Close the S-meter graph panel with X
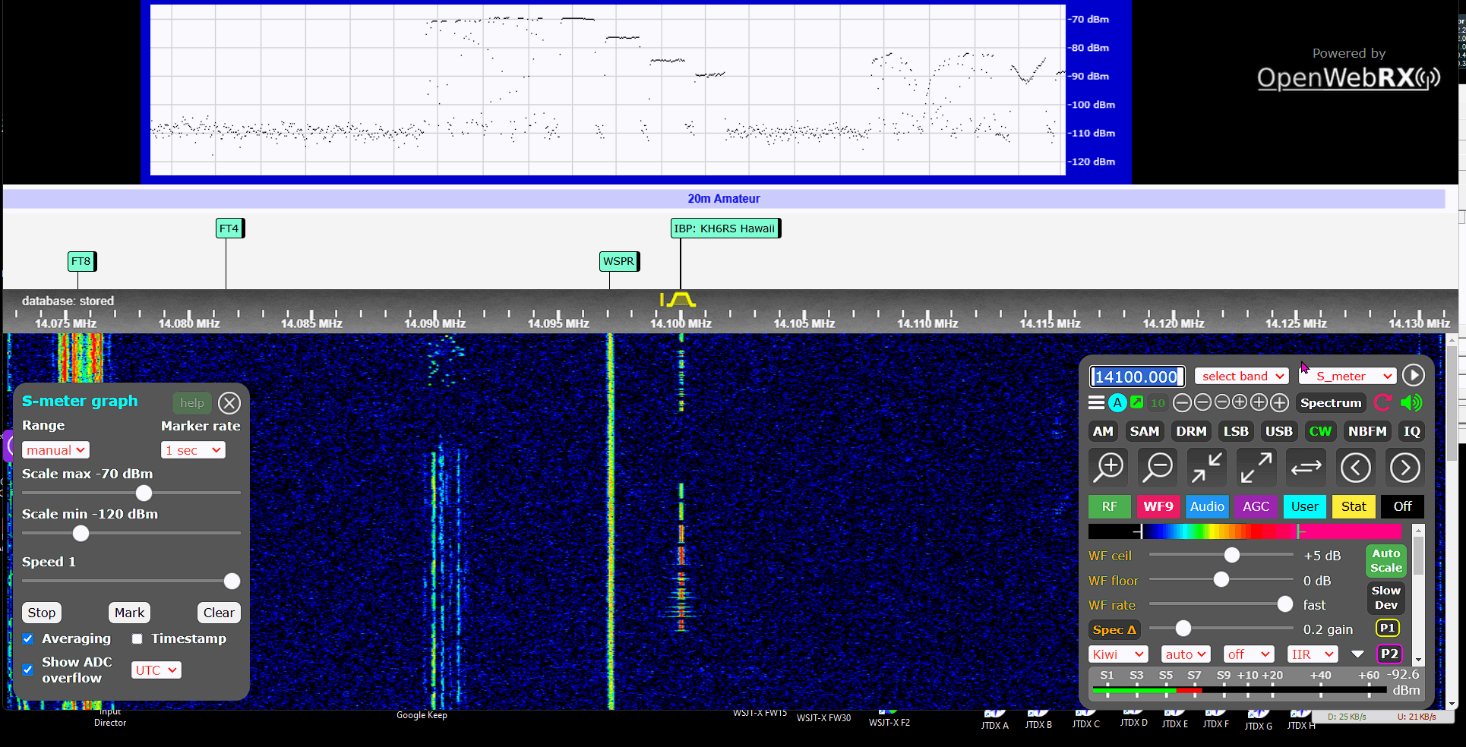 [229, 403]
